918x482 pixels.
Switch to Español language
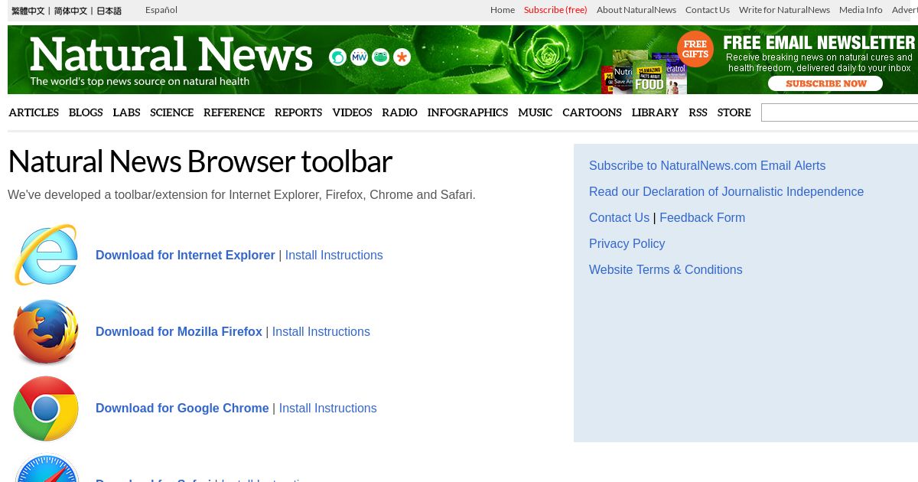[161, 10]
